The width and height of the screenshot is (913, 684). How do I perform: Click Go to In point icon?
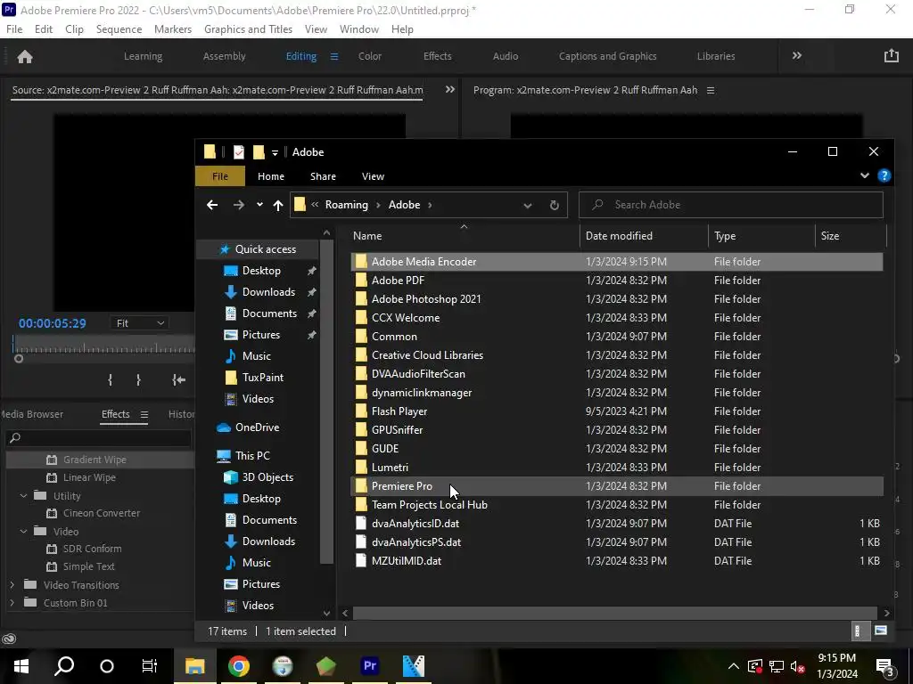point(178,379)
